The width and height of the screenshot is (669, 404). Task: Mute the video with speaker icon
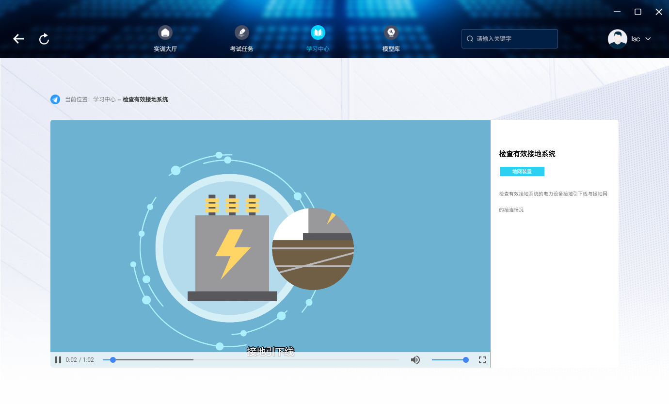click(415, 360)
